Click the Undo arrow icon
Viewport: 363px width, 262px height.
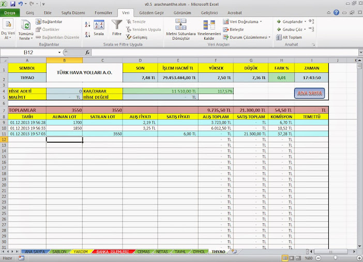[x=20, y=4]
